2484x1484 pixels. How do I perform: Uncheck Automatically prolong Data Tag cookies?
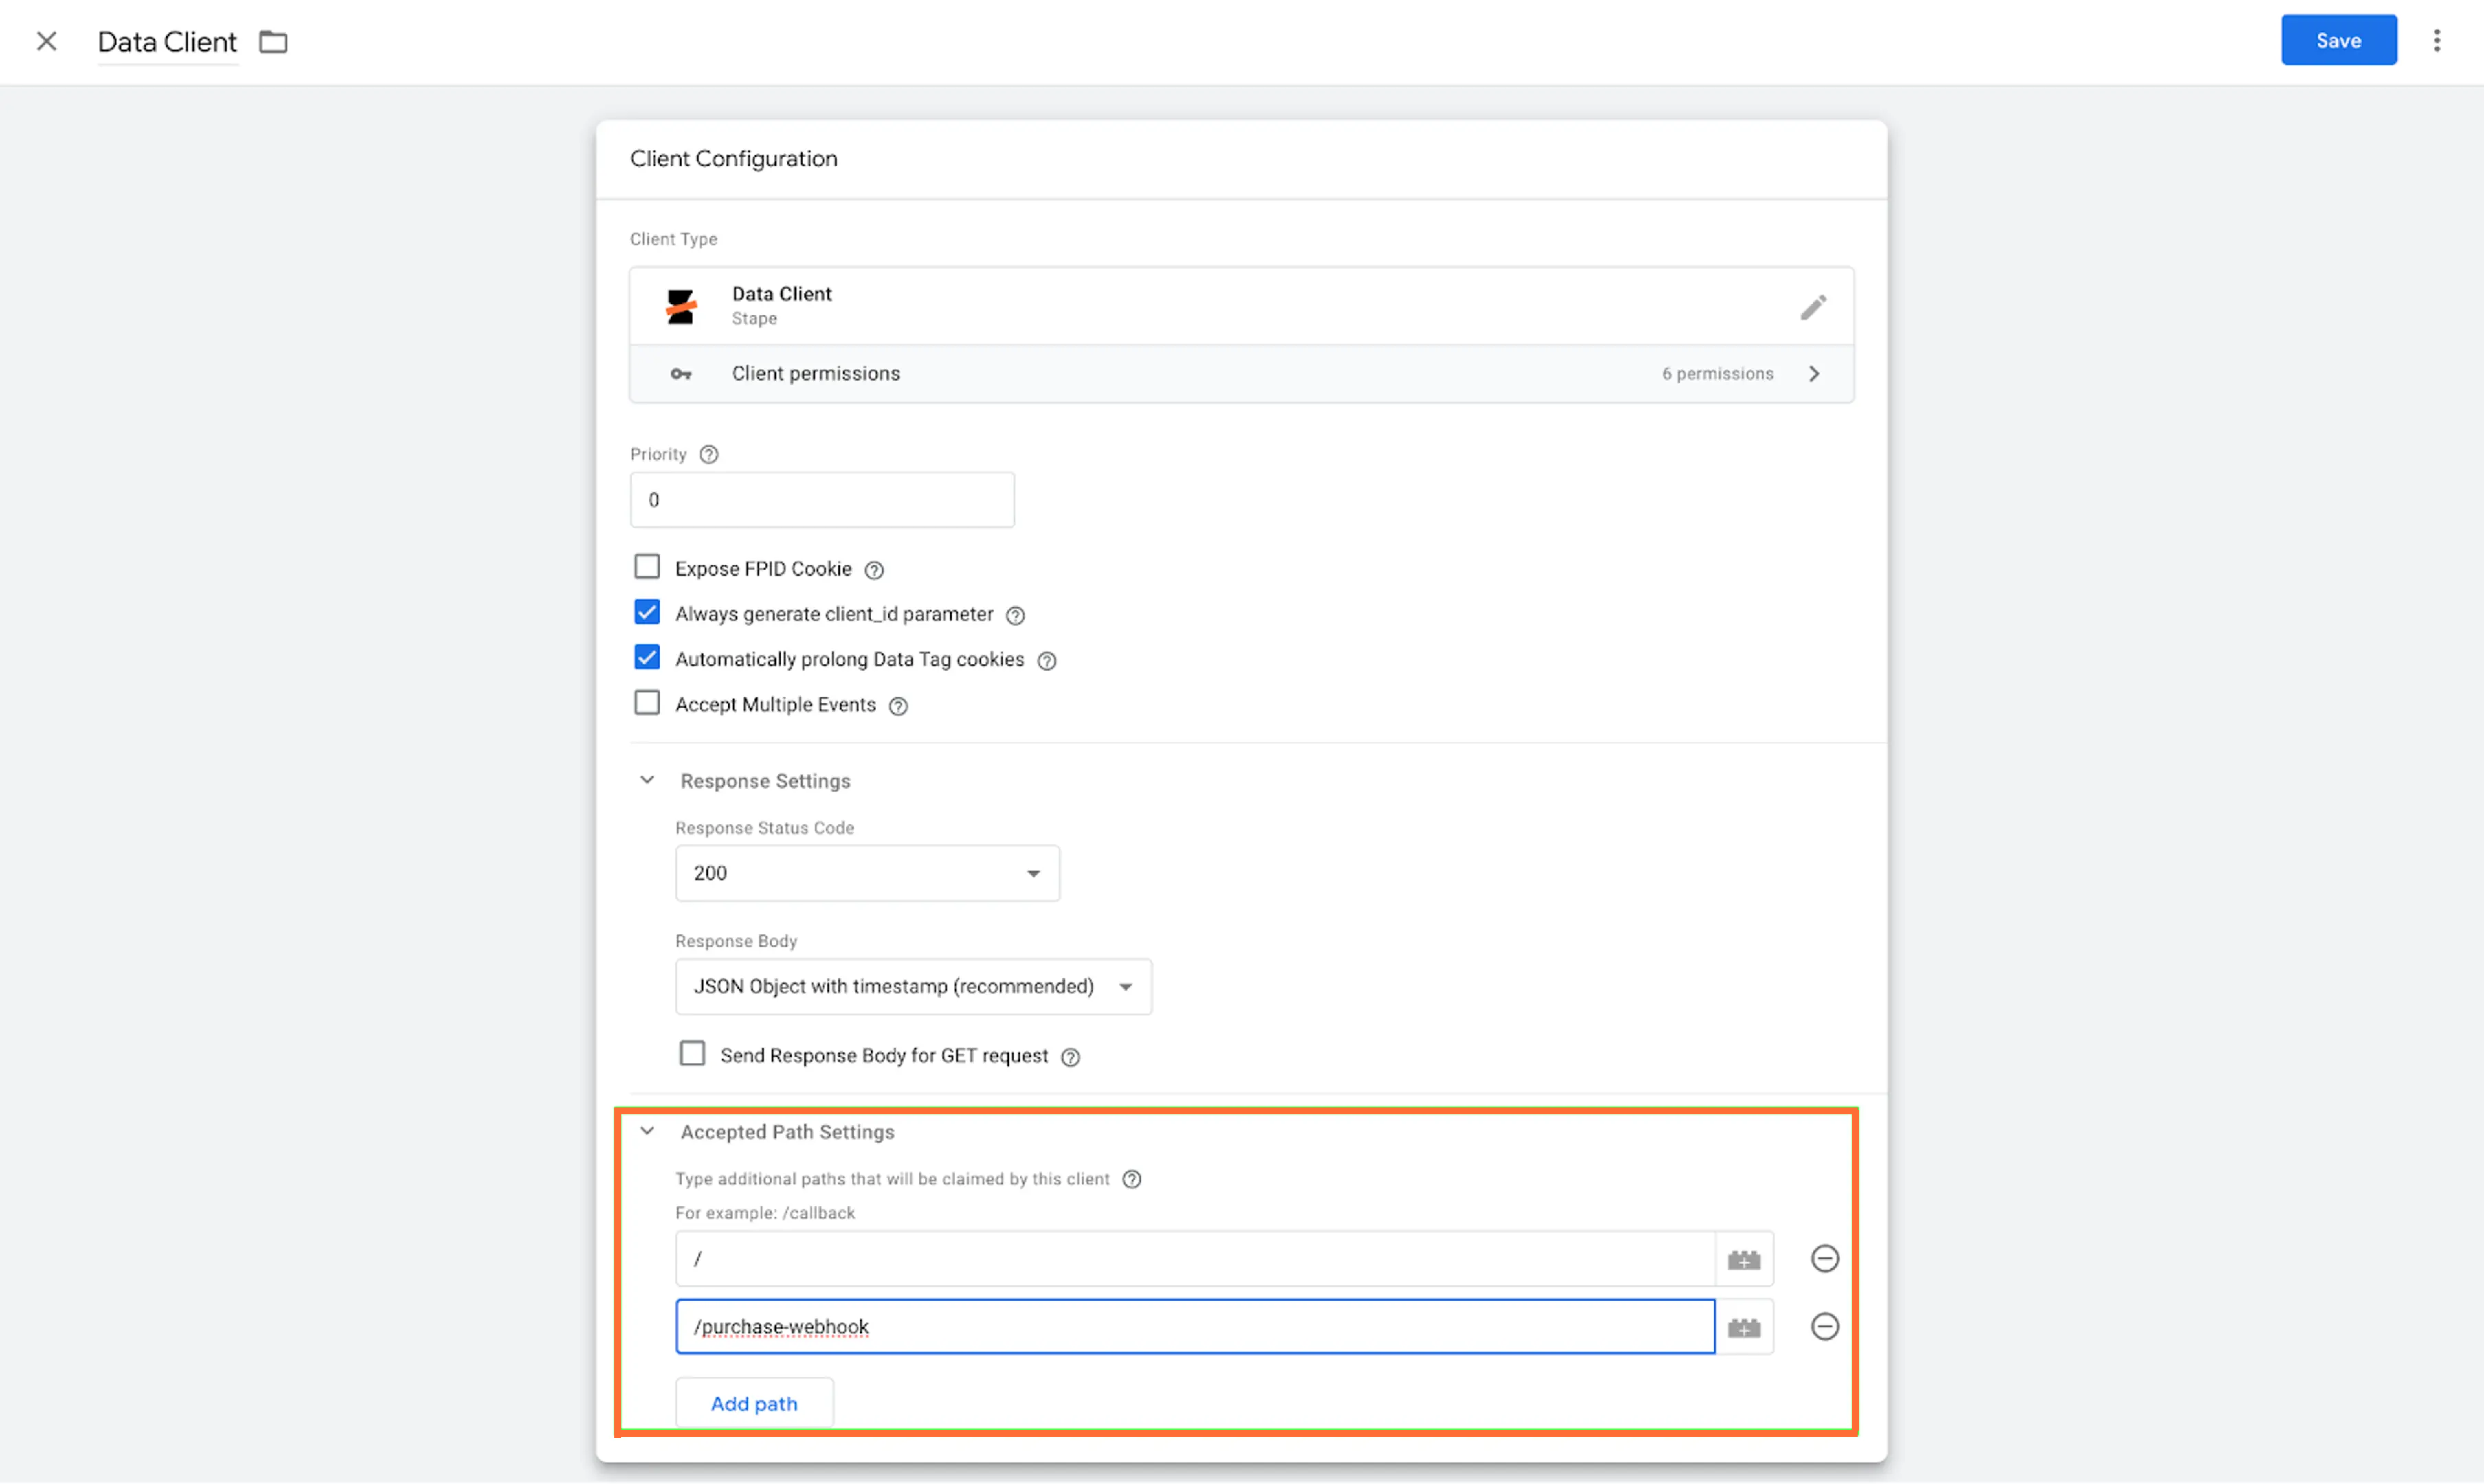pyautogui.click(x=647, y=657)
